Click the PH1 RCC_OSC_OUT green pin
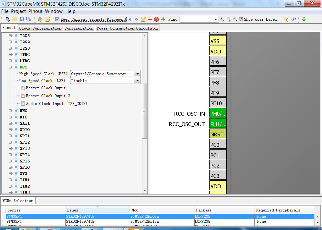Image resolution: width=322 pixels, height=230 pixels. (218, 124)
